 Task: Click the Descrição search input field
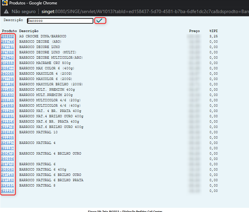pos(60,21)
